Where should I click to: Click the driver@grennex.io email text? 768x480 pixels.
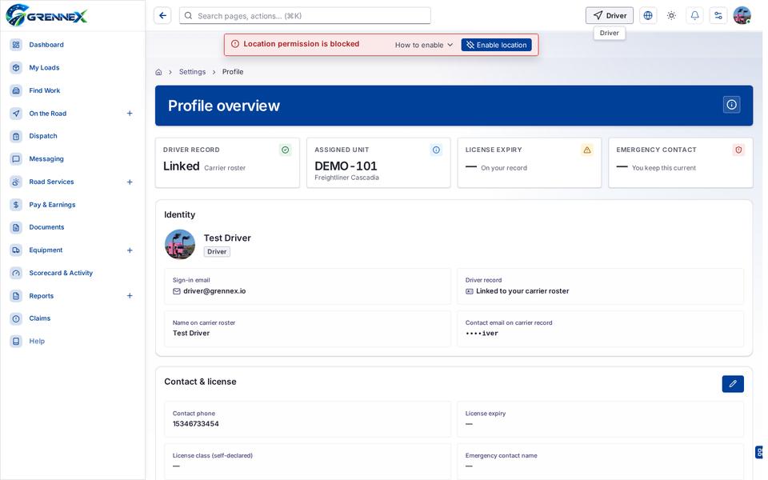[x=214, y=291]
